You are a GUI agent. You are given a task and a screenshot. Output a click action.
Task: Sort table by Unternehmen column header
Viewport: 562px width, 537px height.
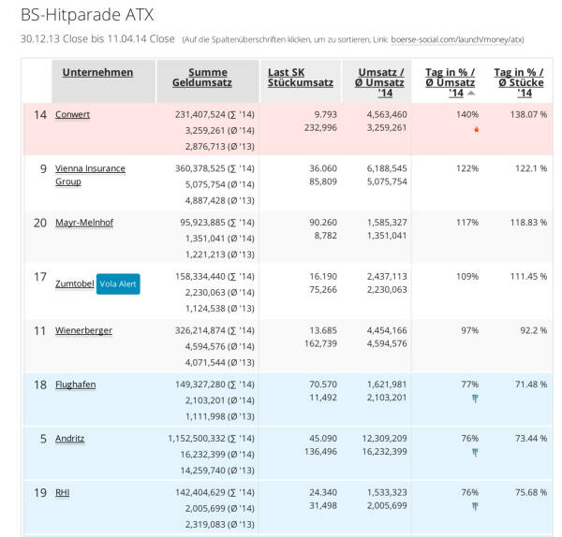pos(97,73)
